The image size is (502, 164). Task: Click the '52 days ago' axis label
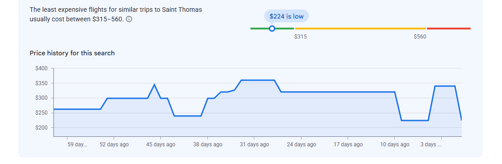pos(114,145)
